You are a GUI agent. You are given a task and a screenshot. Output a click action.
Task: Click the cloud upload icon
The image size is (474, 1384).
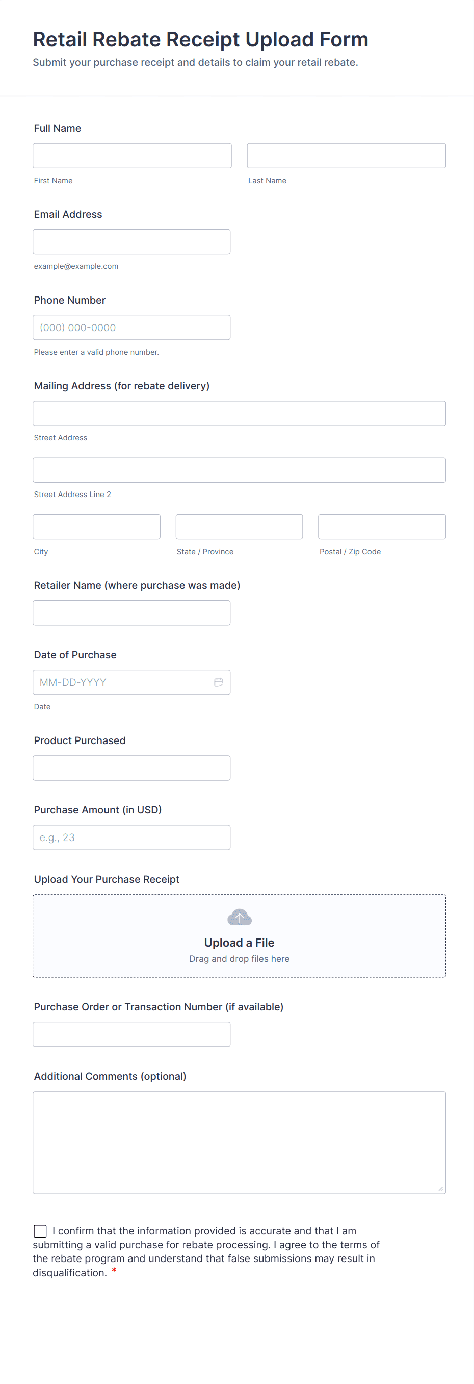coord(239,917)
